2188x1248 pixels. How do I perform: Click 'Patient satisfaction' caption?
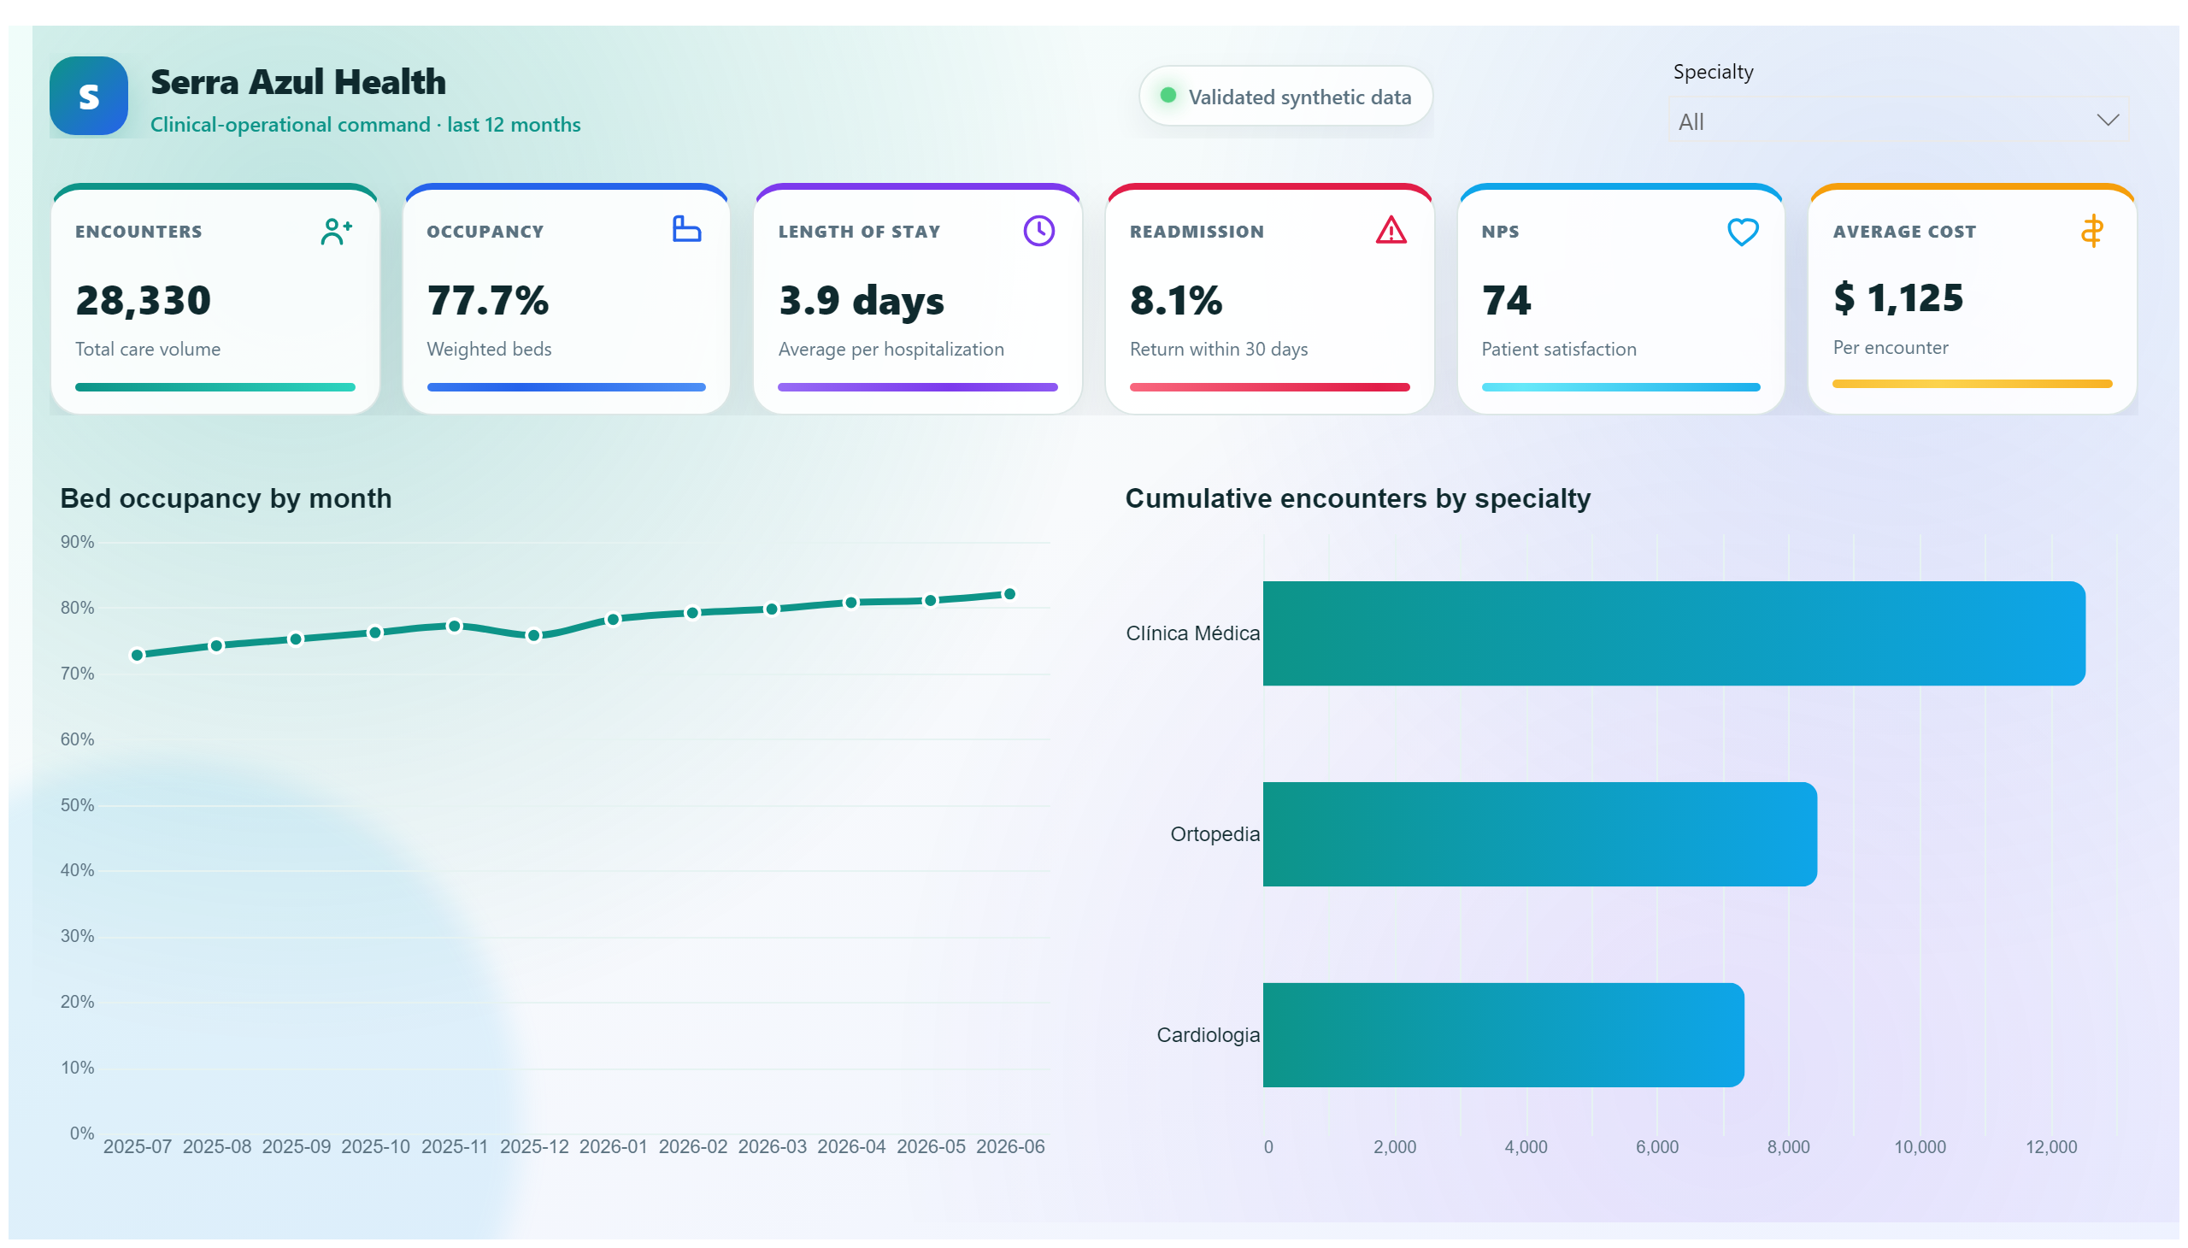[x=1558, y=349]
